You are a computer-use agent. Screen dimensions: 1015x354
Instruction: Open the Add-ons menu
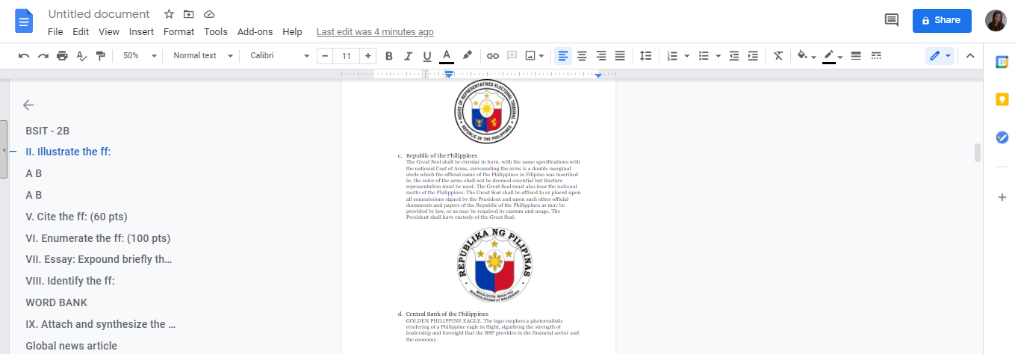[x=255, y=32]
